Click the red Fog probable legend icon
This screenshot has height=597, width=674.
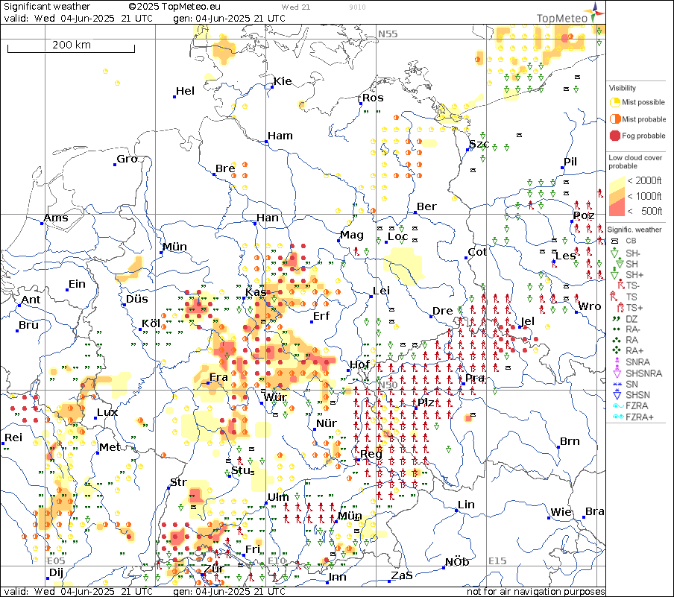click(x=615, y=136)
